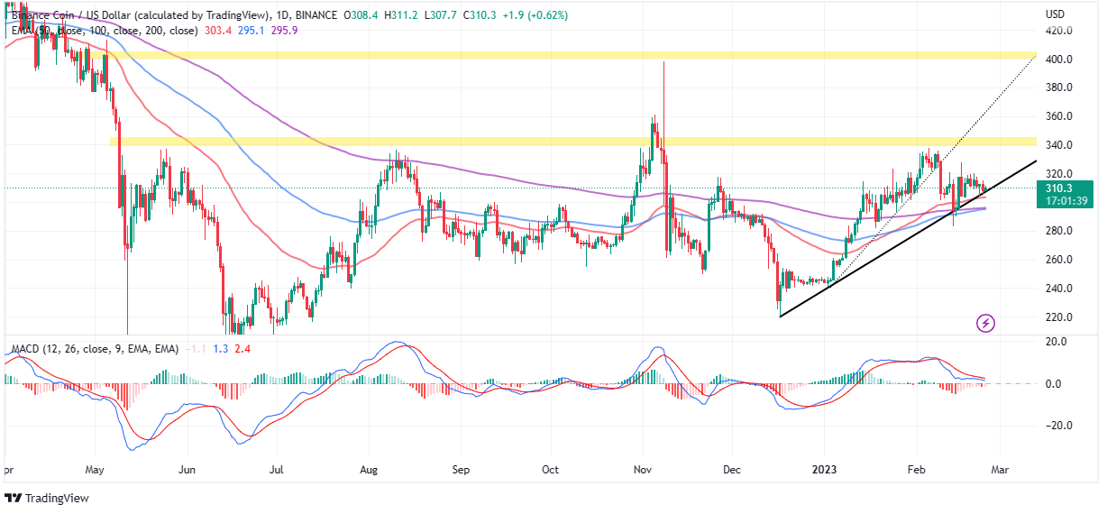This screenshot has width=1107, height=514.
Task: Click the 260.0 price axis label
Action: pos(1058,260)
